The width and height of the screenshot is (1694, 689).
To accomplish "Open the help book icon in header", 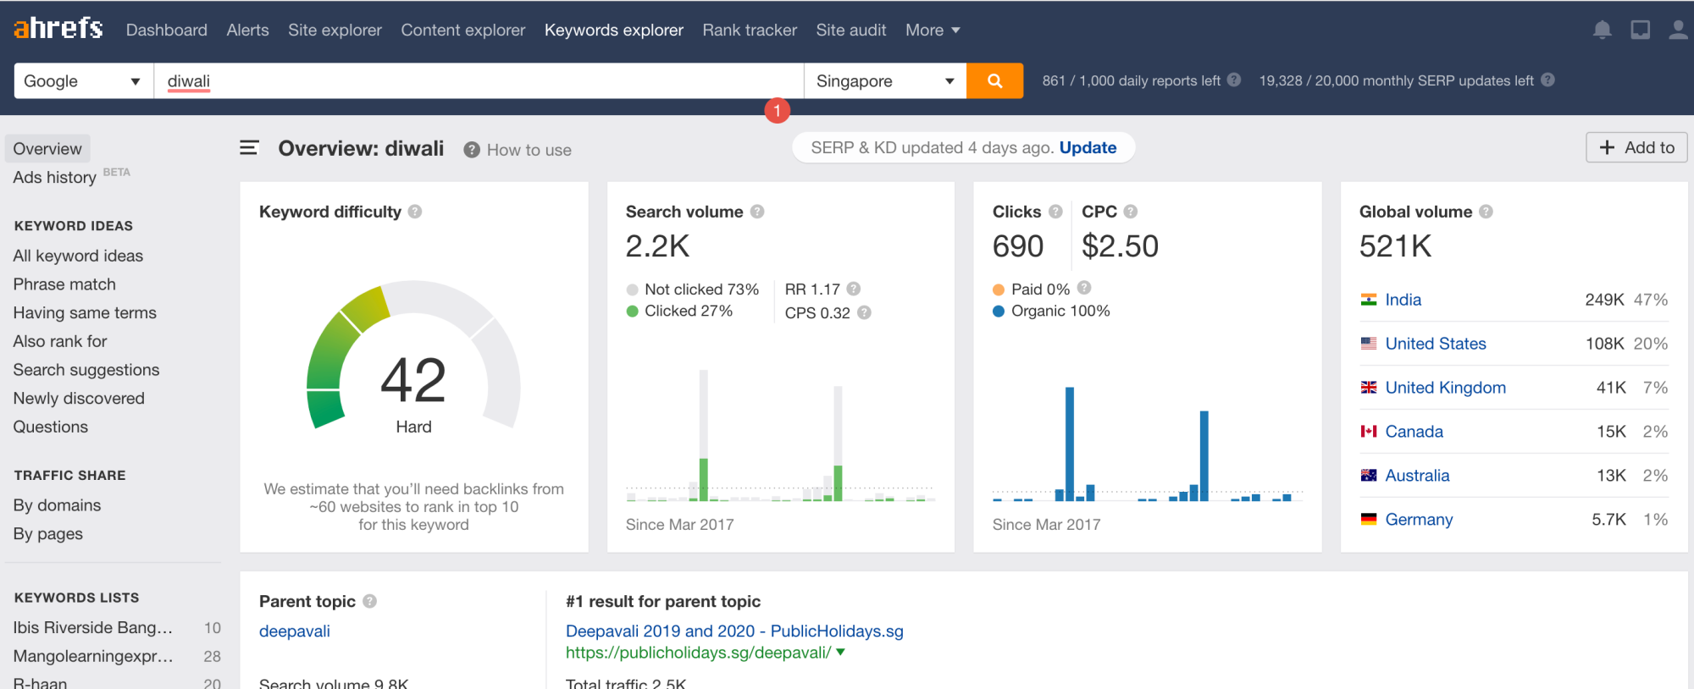I will pyautogui.click(x=1641, y=30).
